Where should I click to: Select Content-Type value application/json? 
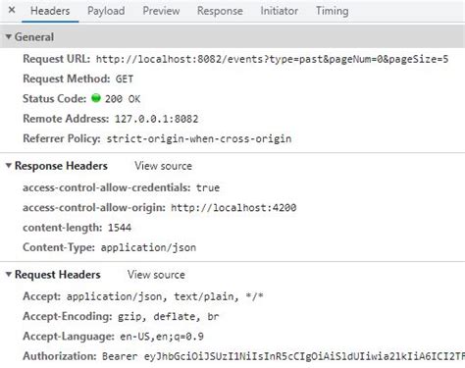pos(148,247)
